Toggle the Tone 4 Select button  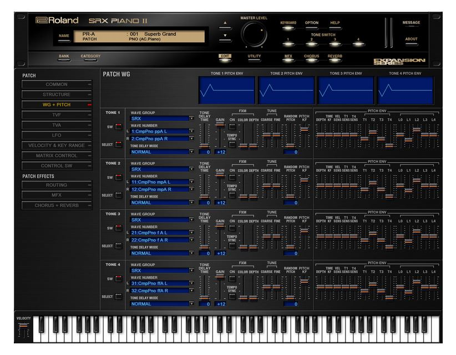click(119, 296)
